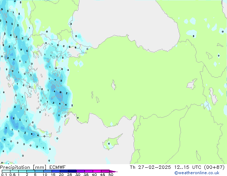Choose the 20–25 mm dark blue swatch
227x176 pixels.
64,171
